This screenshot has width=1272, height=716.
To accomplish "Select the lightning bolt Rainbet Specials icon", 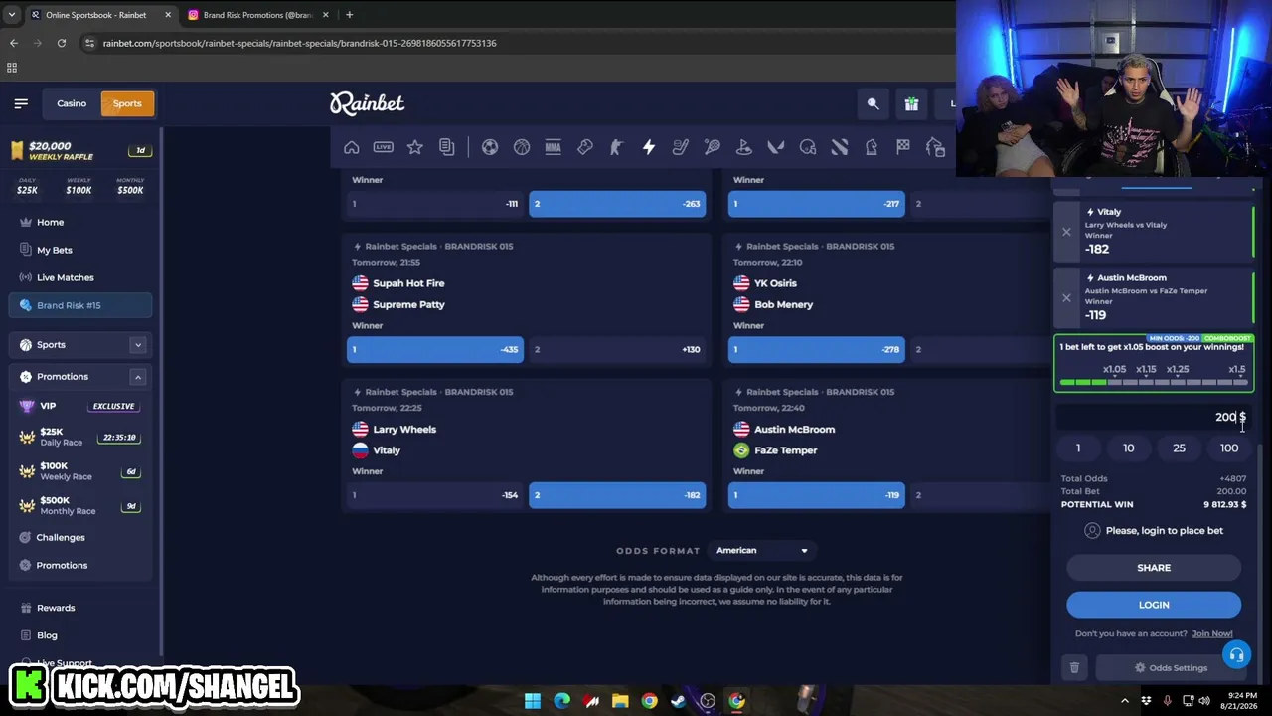I will pos(649,147).
